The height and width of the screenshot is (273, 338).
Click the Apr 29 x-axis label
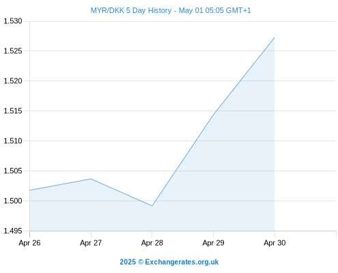click(x=213, y=243)
